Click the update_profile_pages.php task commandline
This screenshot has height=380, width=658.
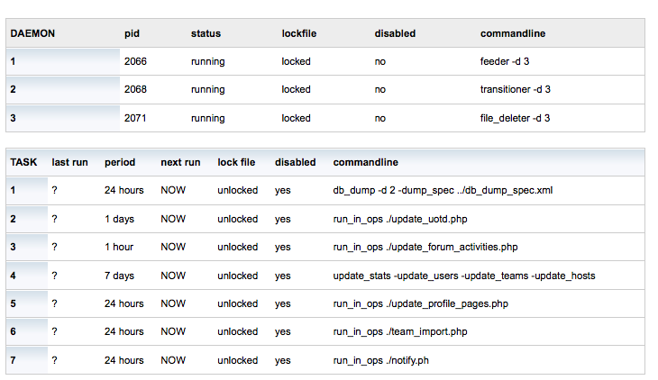click(420, 303)
